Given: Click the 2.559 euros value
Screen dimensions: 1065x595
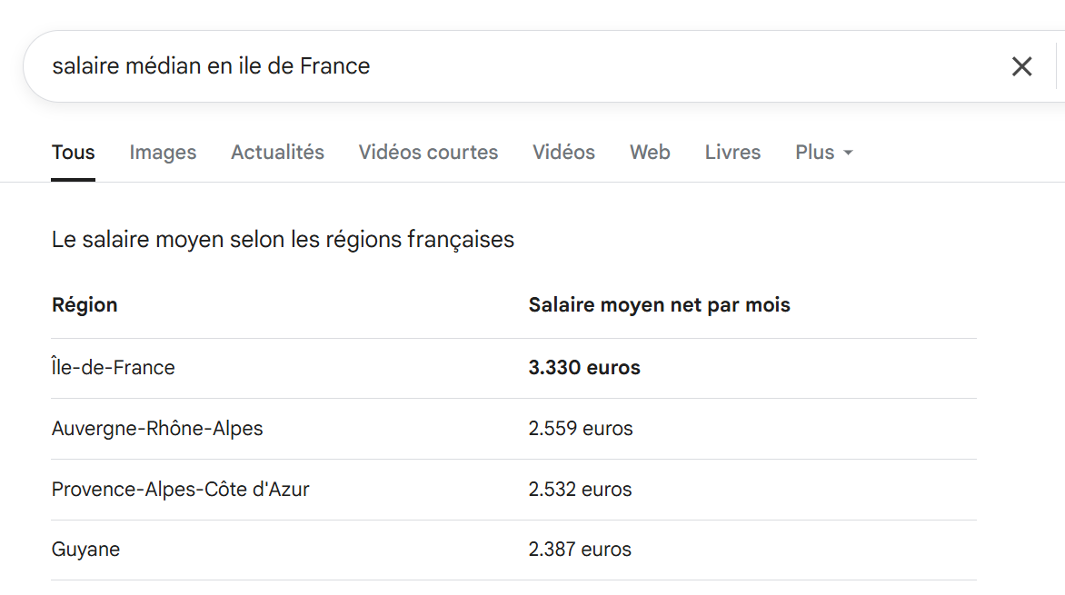Looking at the screenshot, I should (x=581, y=429).
